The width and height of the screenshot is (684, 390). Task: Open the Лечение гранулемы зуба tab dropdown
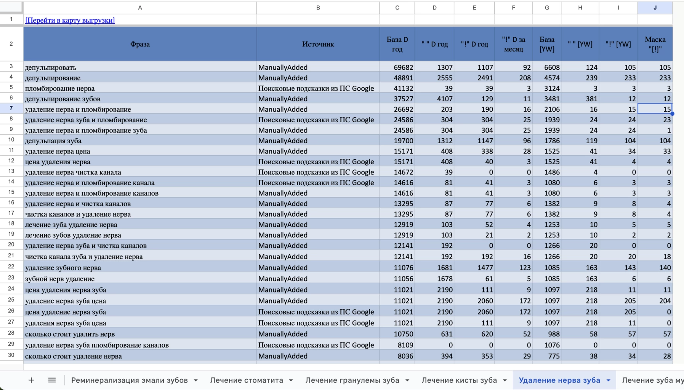407,380
